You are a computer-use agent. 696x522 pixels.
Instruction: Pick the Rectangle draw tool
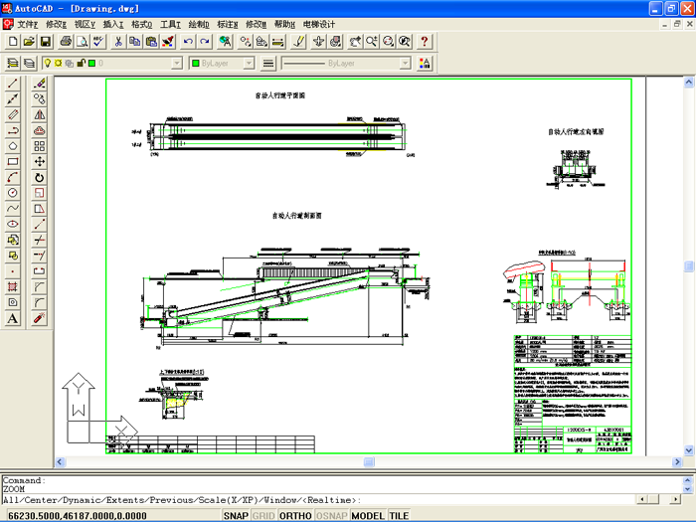[x=13, y=161]
